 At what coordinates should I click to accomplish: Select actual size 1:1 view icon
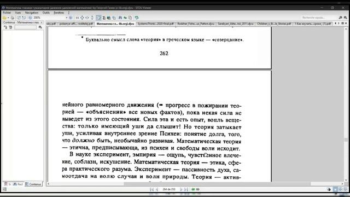(x=77, y=18)
